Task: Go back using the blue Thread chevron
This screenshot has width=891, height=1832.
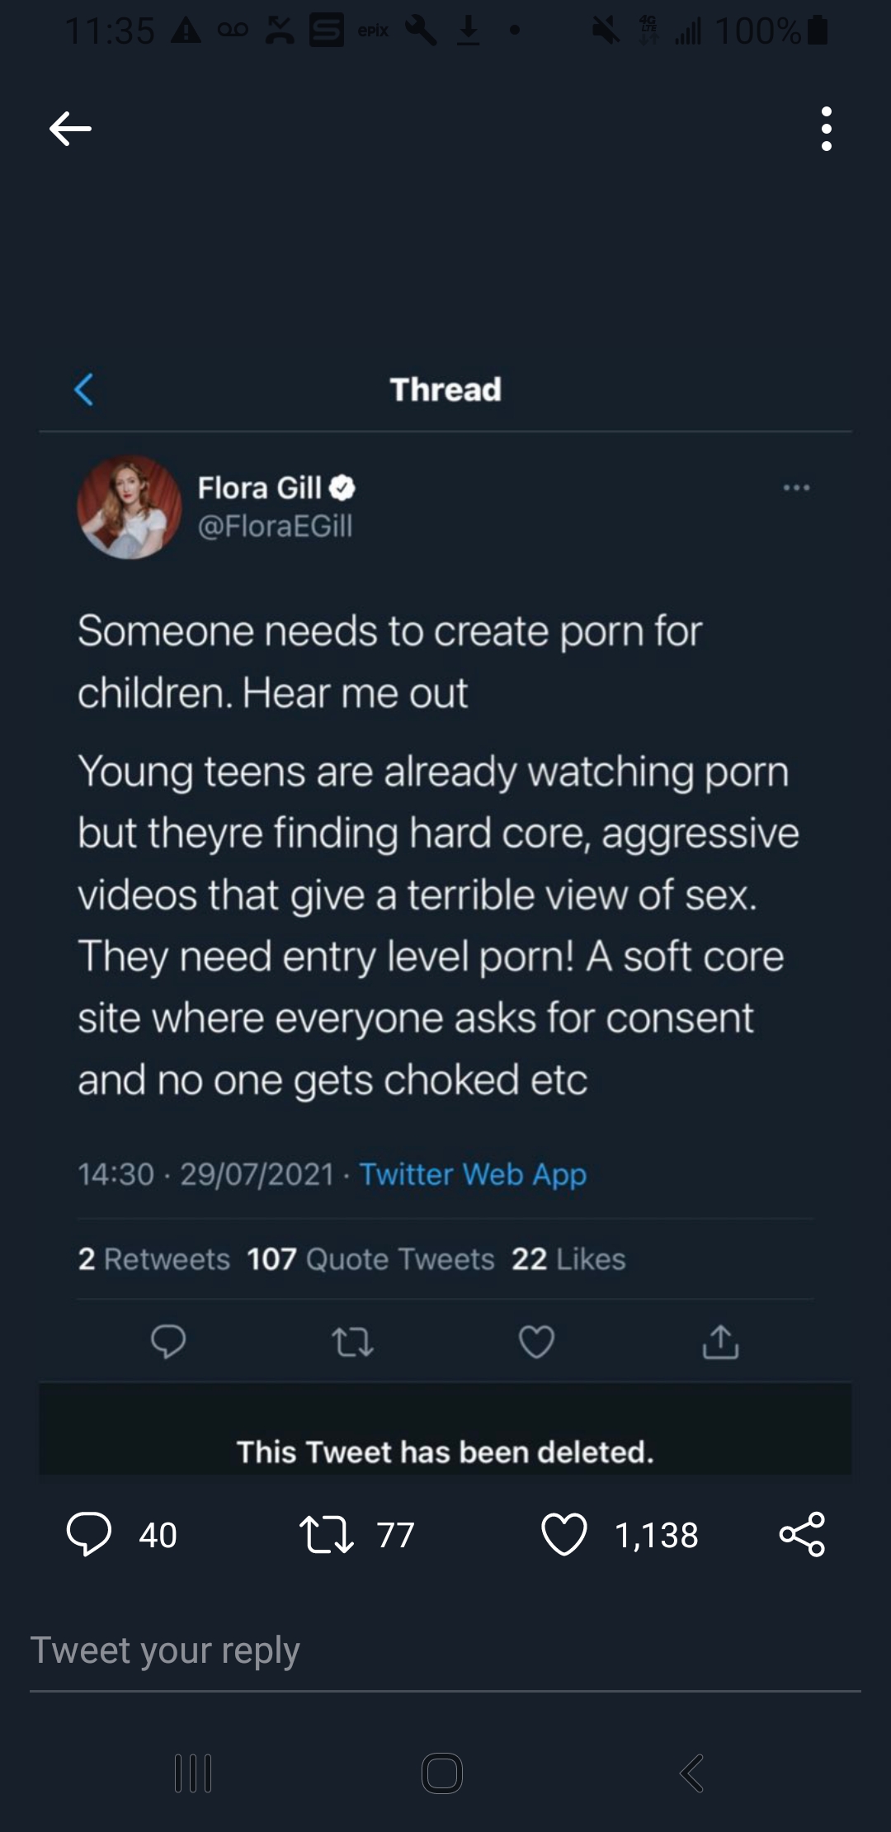Action: (x=84, y=389)
